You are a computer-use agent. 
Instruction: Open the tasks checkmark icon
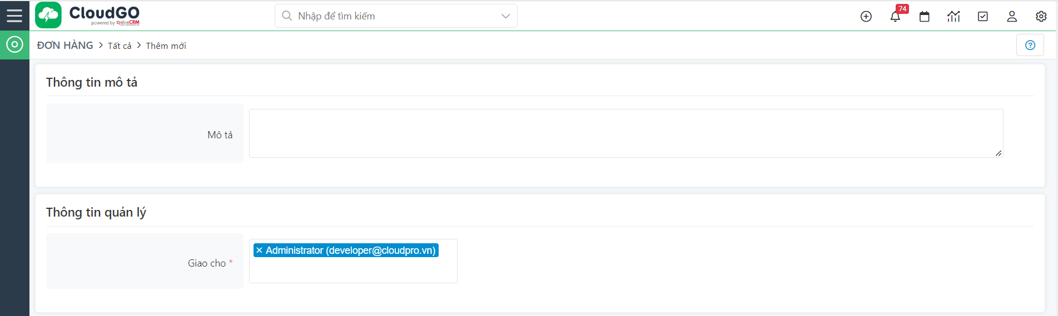click(x=983, y=17)
